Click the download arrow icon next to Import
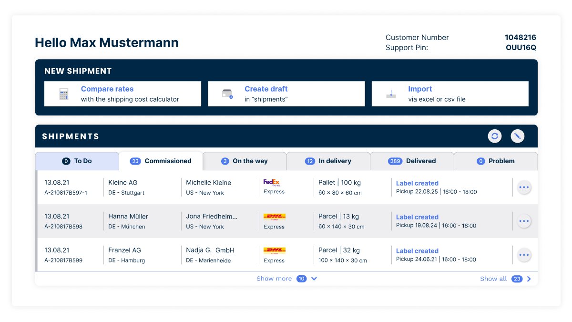 click(391, 94)
